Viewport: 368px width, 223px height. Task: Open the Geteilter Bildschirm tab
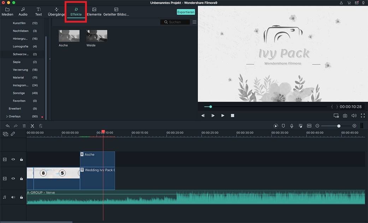point(116,12)
